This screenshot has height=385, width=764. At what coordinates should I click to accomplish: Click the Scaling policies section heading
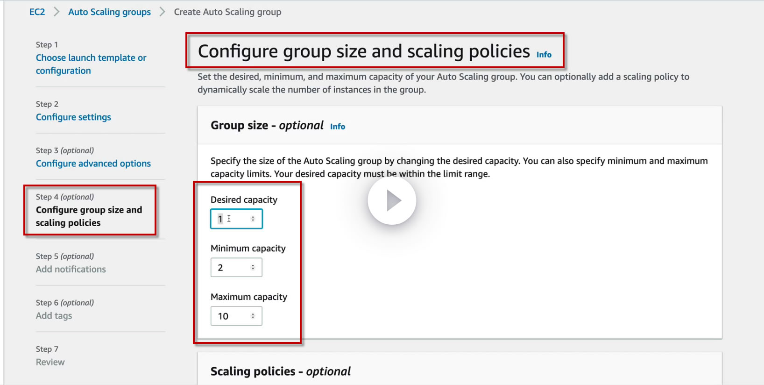point(280,371)
